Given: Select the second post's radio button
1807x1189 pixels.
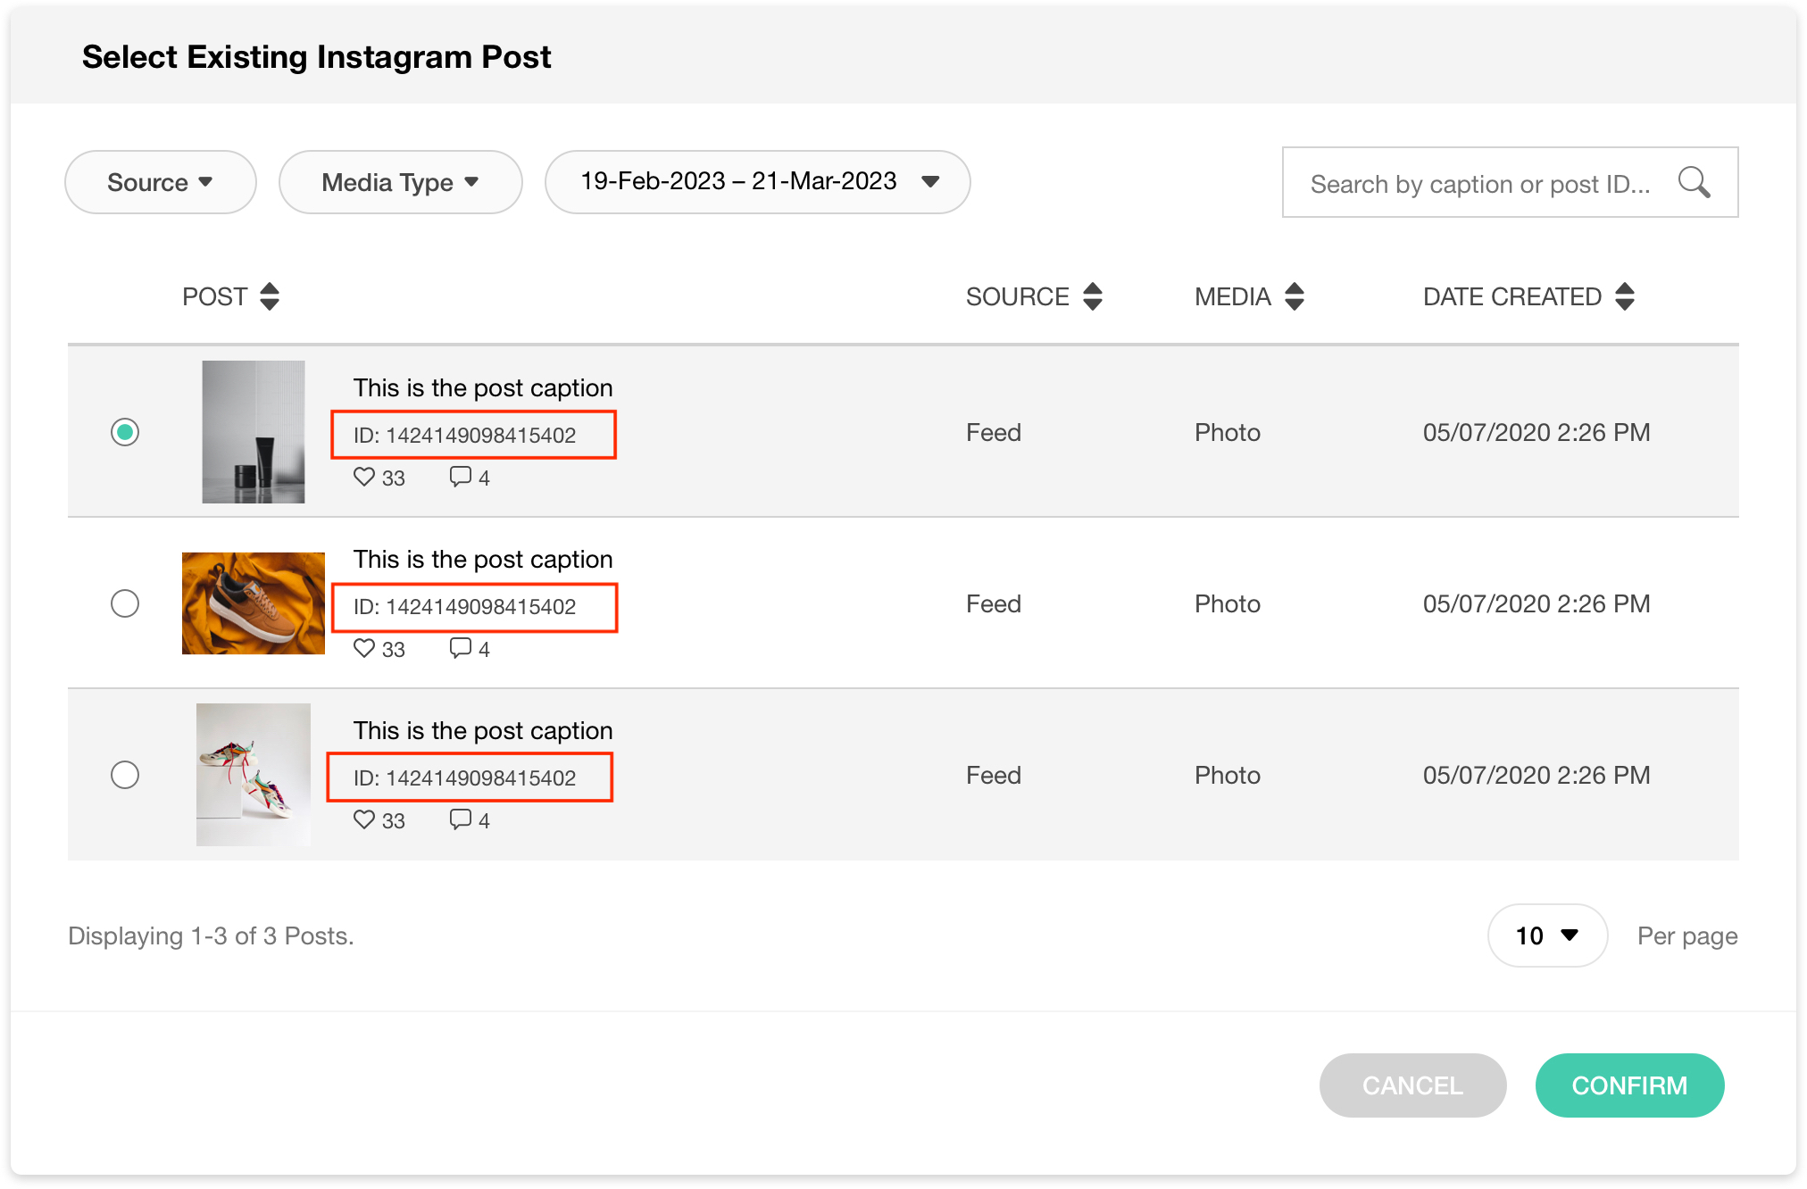Looking at the screenshot, I should (x=125, y=603).
